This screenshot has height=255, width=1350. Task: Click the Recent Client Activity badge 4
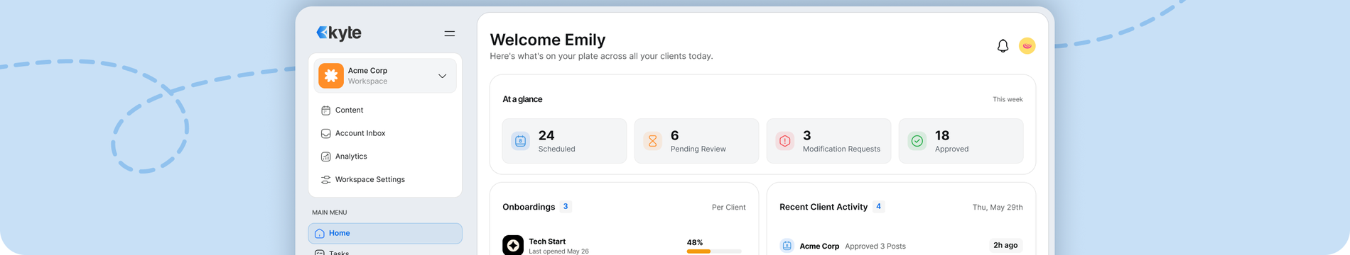pyautogui.click(x=879, y=207)
